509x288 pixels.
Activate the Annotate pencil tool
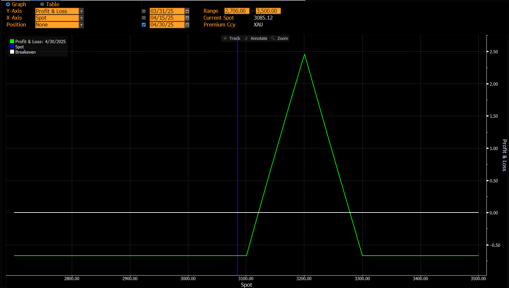pyautogui.click(x=256, y=39)
